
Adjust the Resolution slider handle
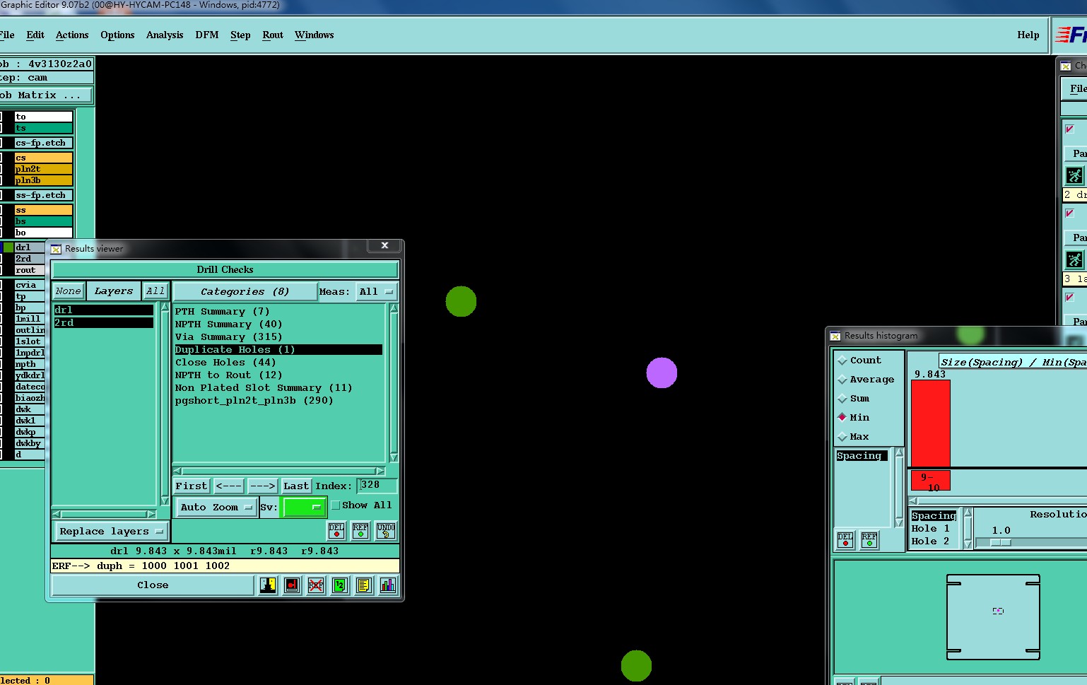1000,543
